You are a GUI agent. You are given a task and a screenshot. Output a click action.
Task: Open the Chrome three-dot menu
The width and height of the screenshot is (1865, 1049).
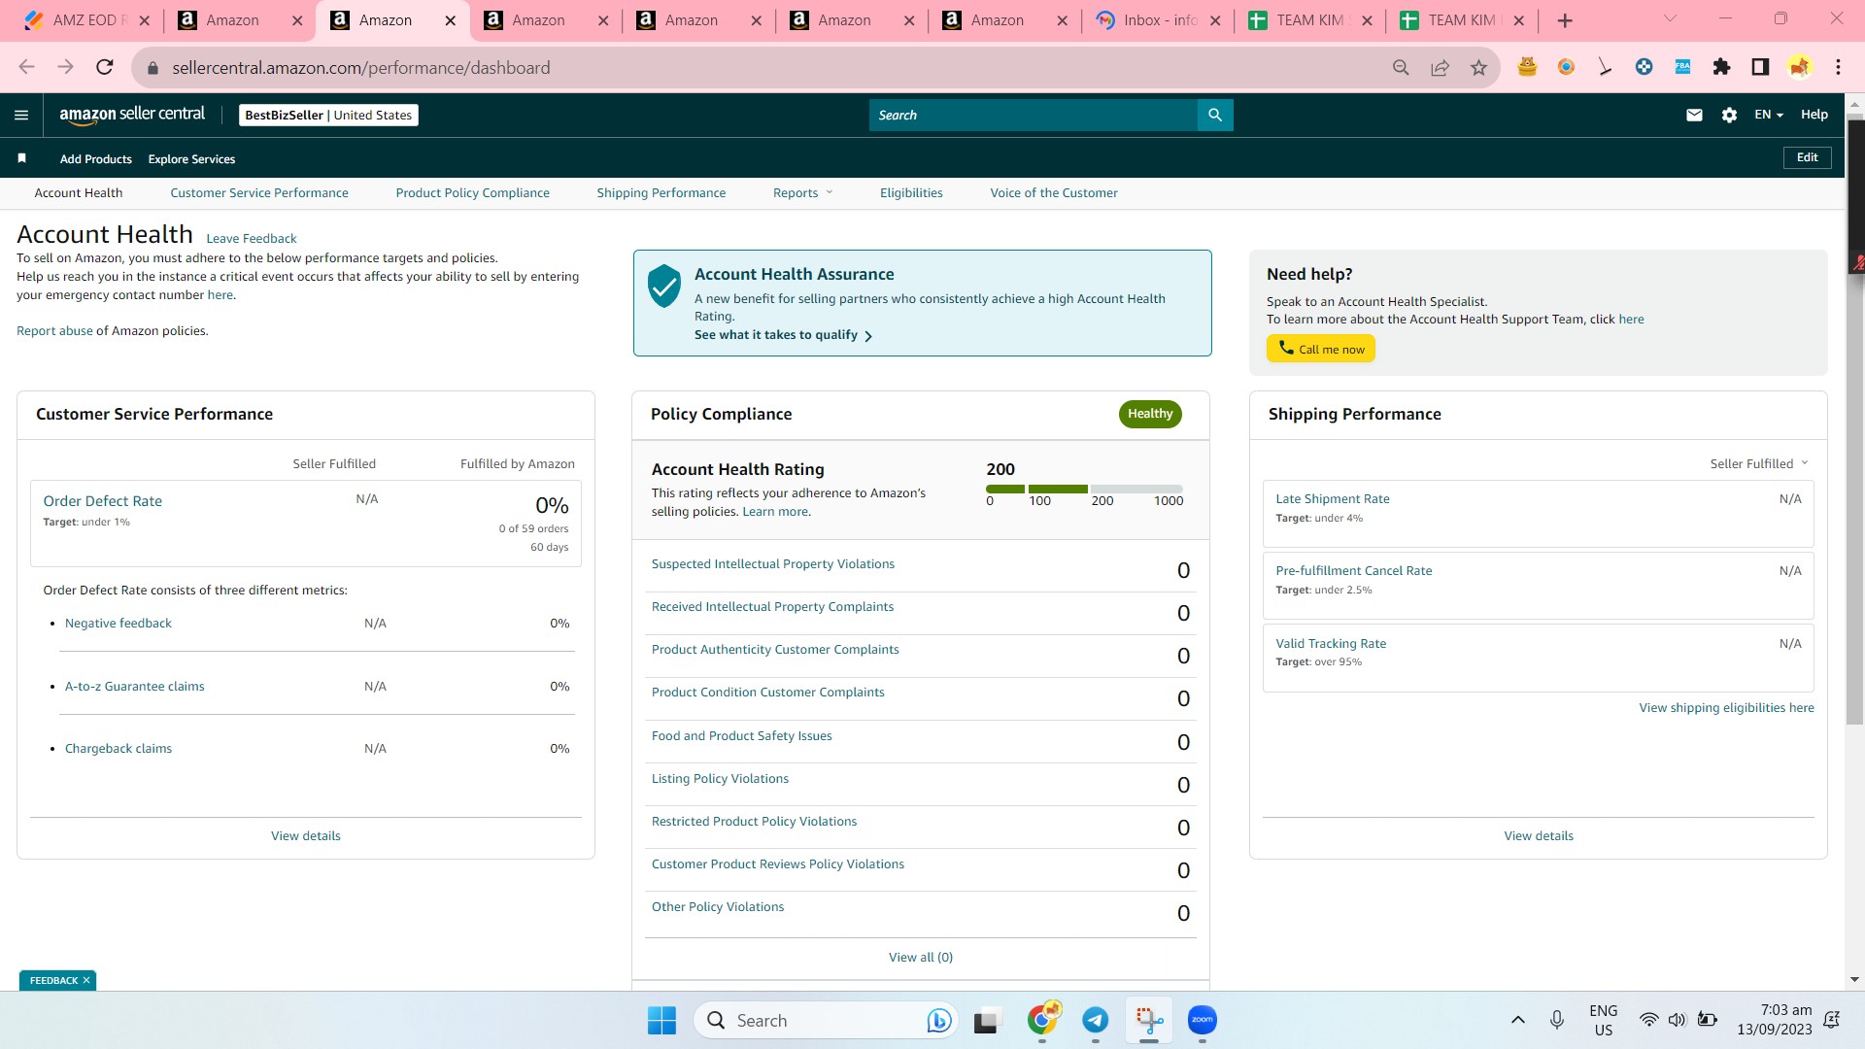[x=1838, y=67]
